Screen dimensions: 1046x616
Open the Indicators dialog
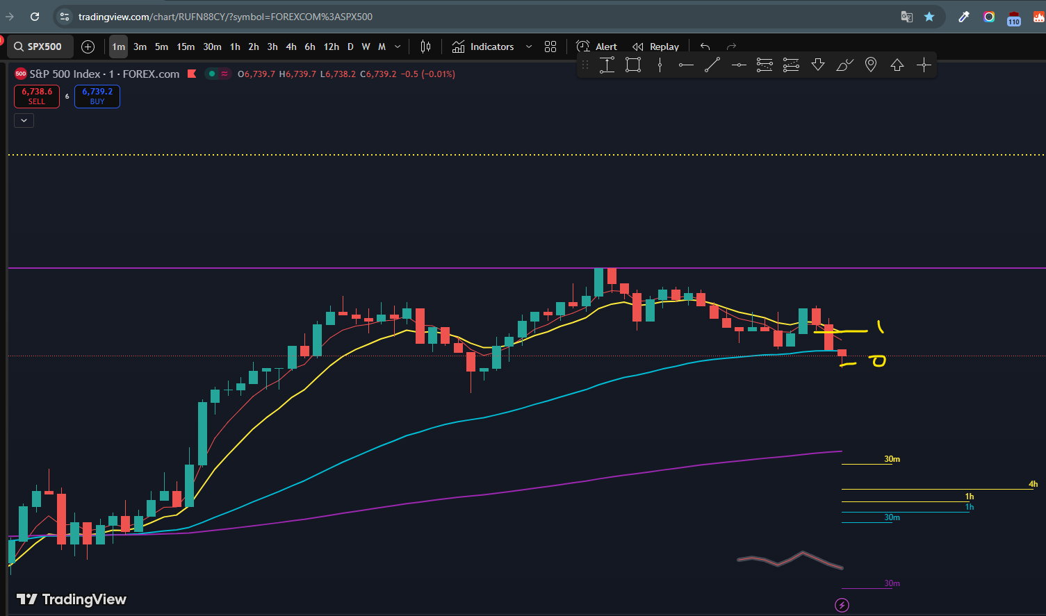click(483, 47)
